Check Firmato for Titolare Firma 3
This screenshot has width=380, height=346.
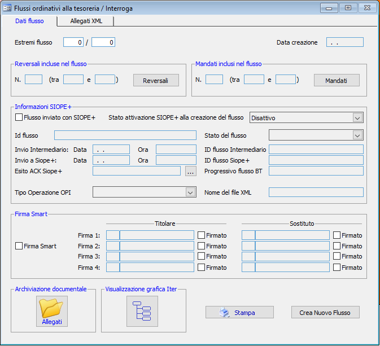click(x=201, y=256)
